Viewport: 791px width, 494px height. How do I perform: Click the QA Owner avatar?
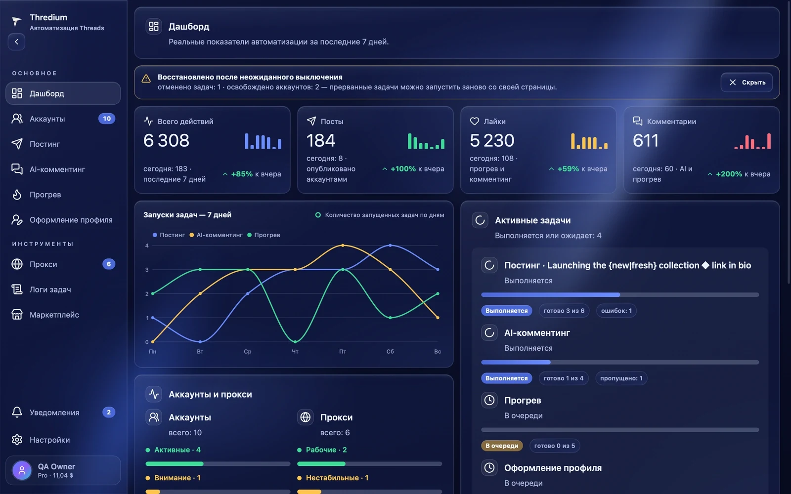tap(22, 470)
